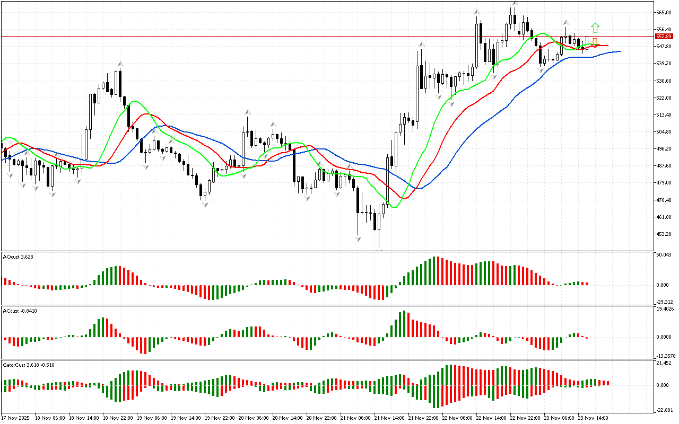
Task: Click the 50.043 value on AO scale
Action: (665, 255)
